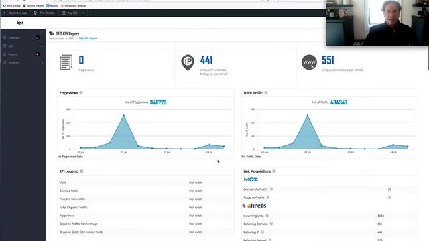Click the info icon beside Incoming Links
The image size is (429, 241).
pyautogui.click(x=267, y=216)
